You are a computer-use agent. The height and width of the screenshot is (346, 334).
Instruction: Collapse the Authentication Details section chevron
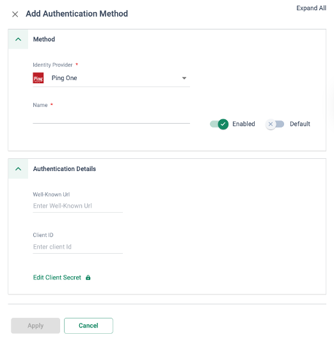[x=19, y=169]
